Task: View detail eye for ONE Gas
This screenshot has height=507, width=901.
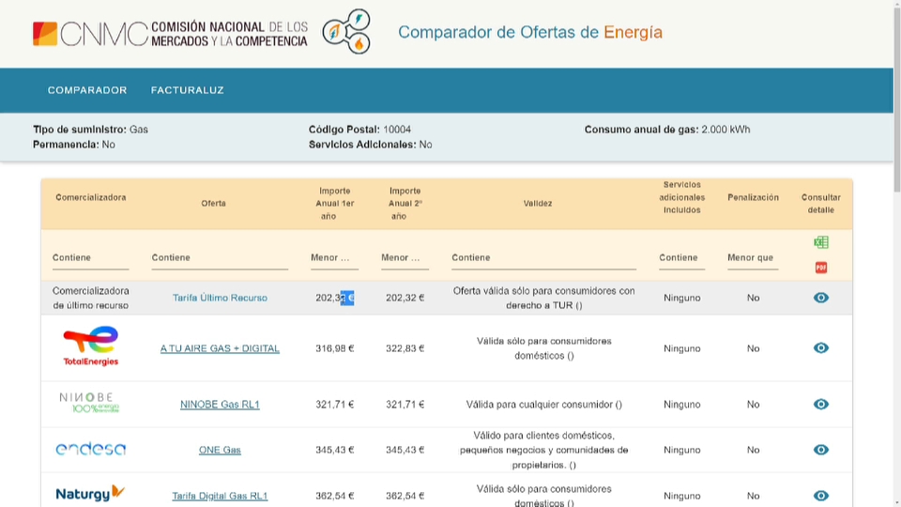Action: (x=820, y=450)
